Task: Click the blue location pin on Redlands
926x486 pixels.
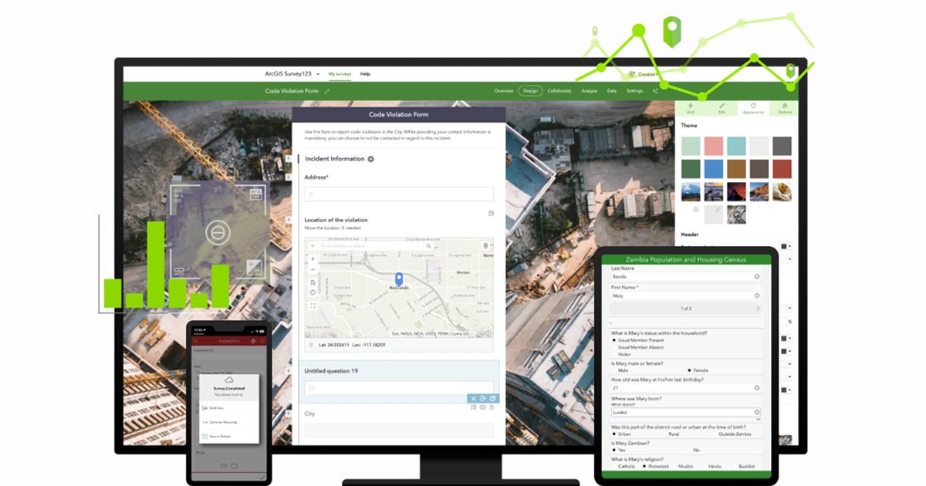Action: tap(399, 278)
